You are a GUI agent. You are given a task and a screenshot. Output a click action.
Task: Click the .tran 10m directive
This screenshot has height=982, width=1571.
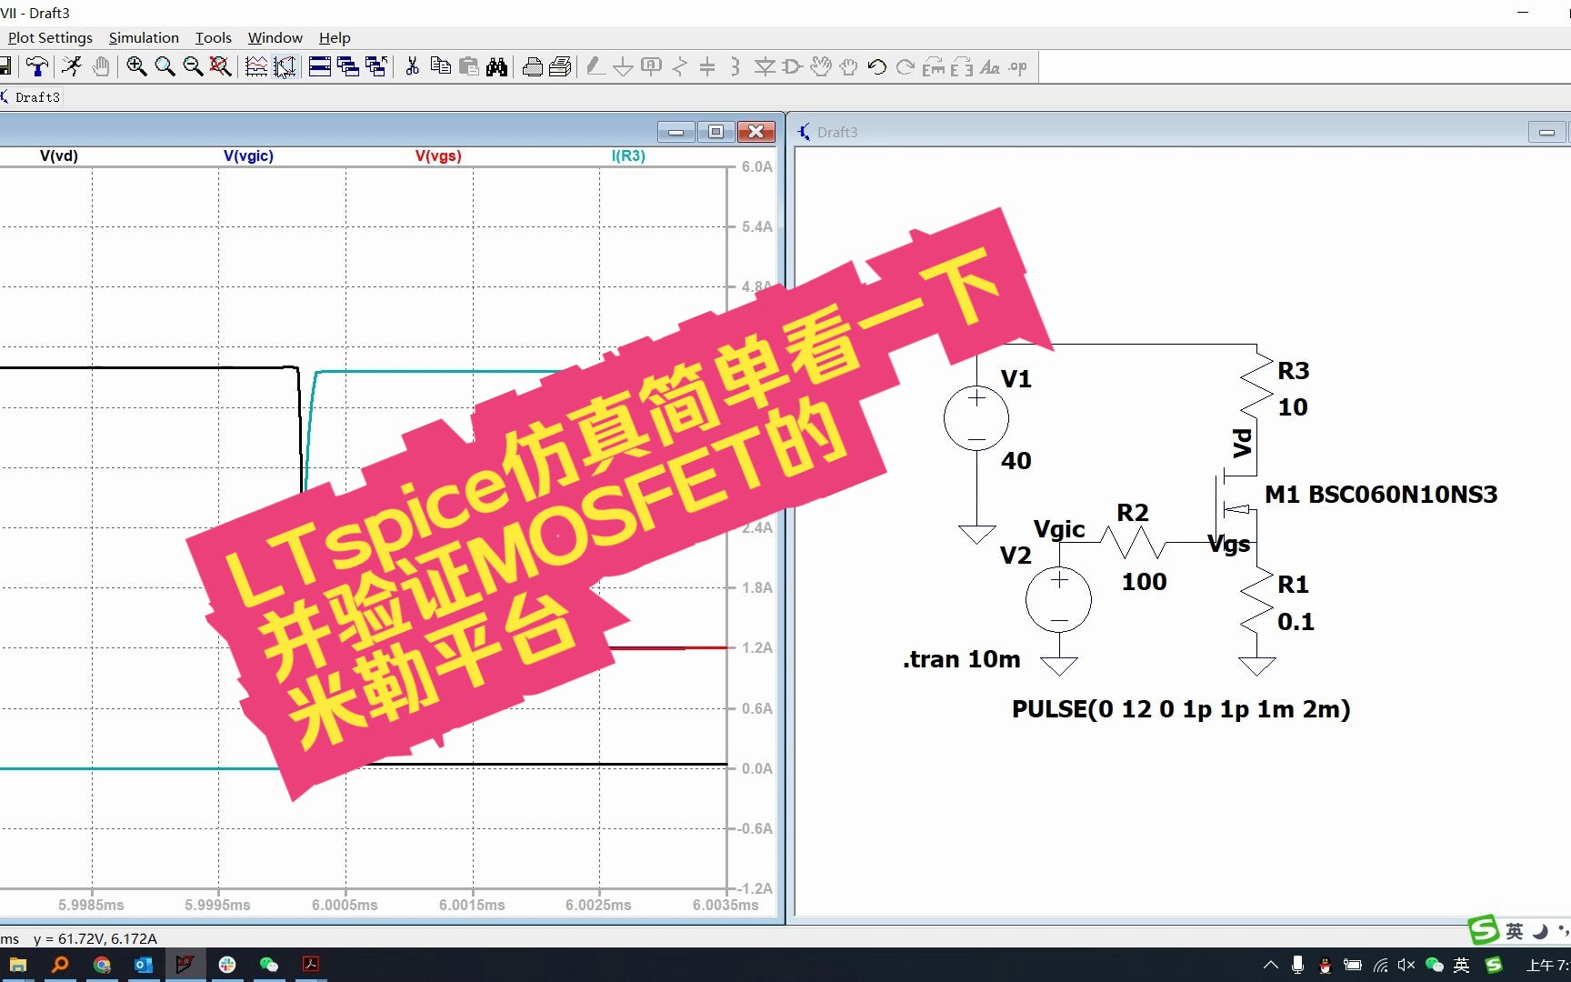coord(962,659)
